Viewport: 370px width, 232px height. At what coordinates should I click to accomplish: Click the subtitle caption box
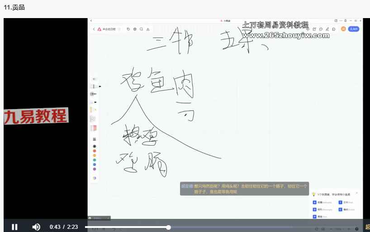tap(244, 189)
